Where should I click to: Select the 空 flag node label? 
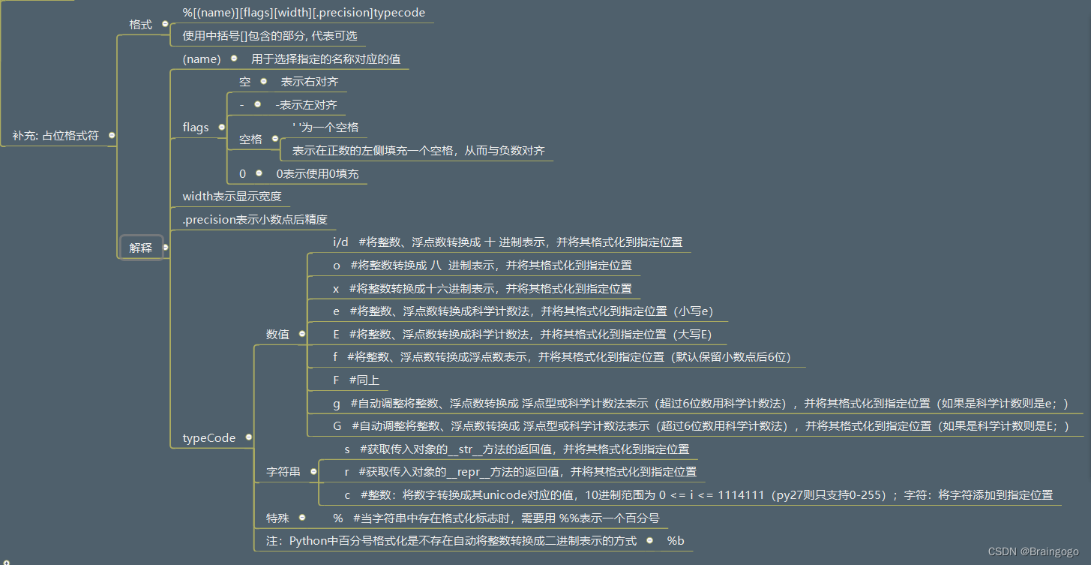(244, 81)
